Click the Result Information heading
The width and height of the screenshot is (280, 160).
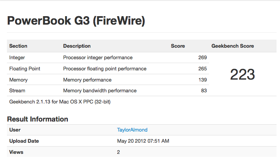click(37, 119)
